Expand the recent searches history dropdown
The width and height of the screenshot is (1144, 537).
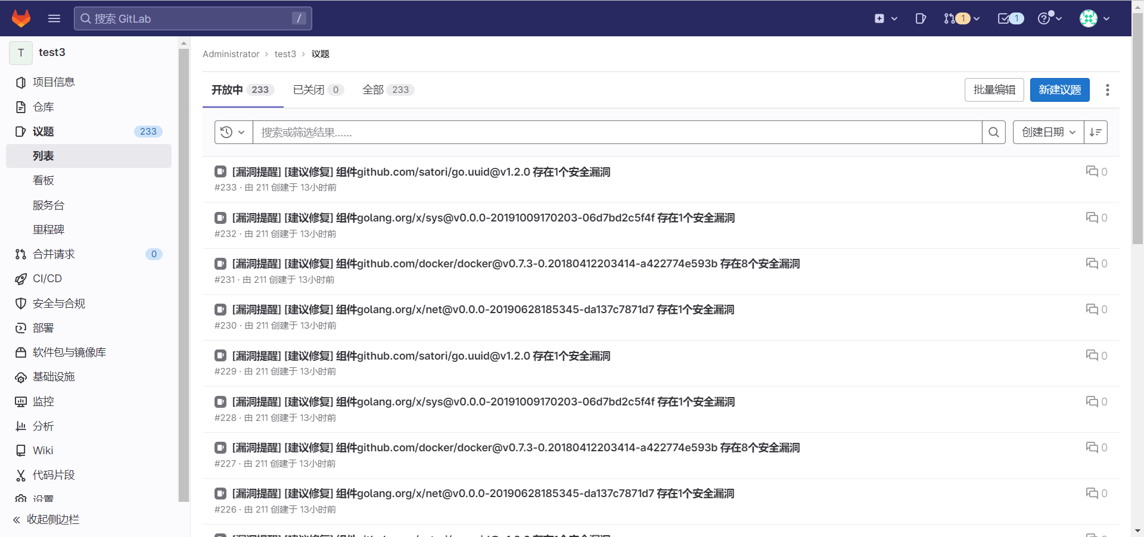pos(233,132)
